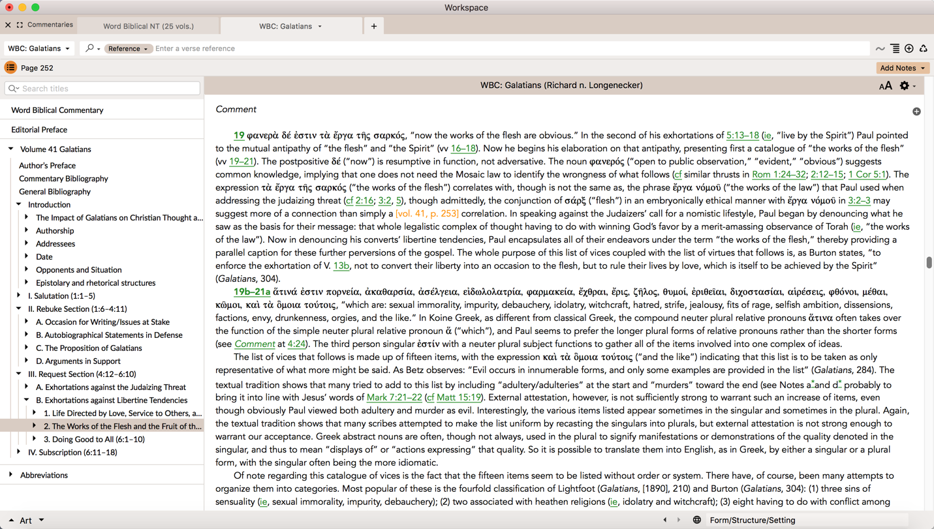Expand the Abbreviations tree item
Screen dimensions: 934x529
11,475
